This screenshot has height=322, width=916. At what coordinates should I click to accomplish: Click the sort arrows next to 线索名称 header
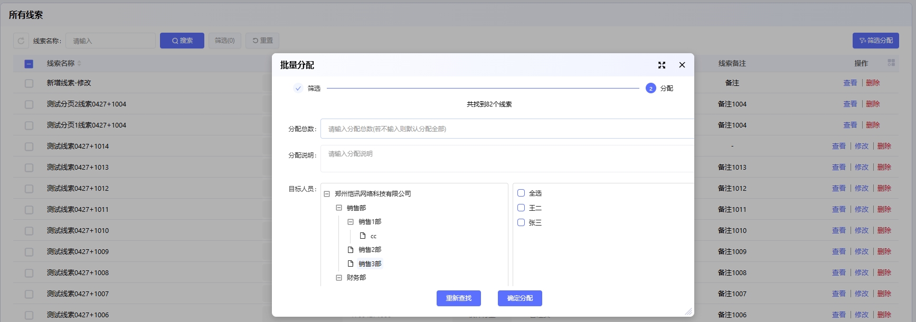[x=79, y=63]
